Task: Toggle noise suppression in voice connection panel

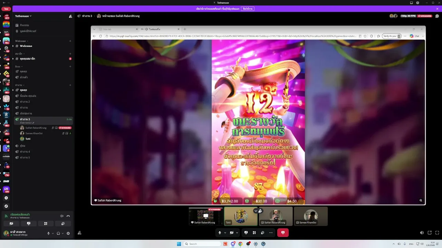Action: [x=62, y=216]
